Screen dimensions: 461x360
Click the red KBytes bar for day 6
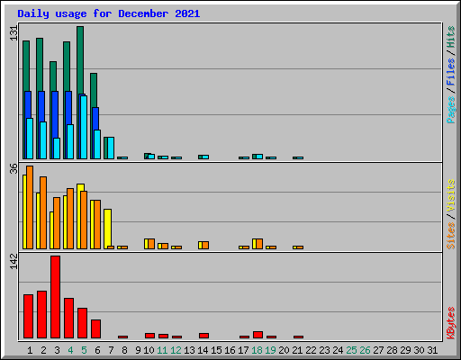click(95, 329)
